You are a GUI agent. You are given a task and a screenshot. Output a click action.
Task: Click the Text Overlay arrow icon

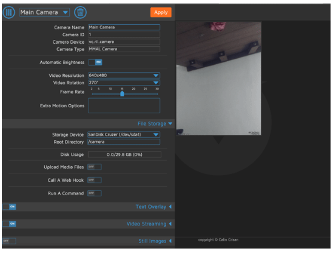tap(170, 207)
